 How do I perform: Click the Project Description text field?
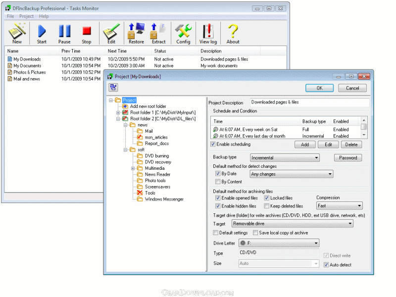click(309, 102)
